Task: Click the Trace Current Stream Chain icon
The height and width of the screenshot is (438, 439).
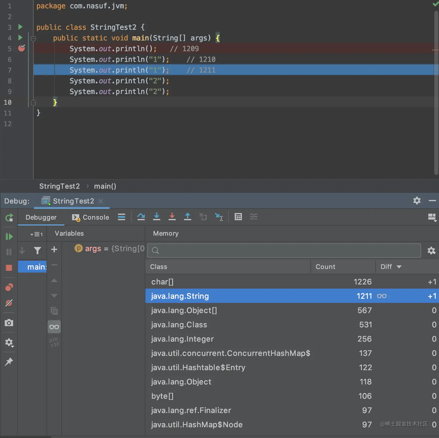Action: pyautogui.click(x=254, y=217)
